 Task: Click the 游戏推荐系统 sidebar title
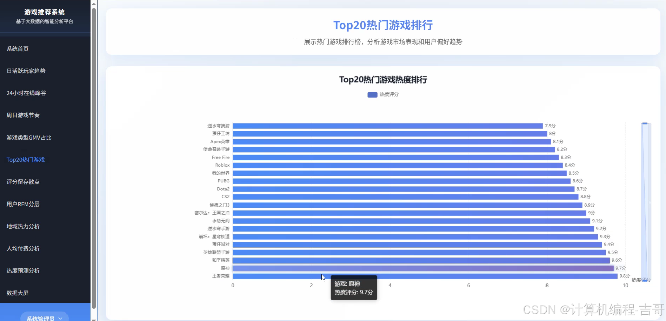pos(45,12)
